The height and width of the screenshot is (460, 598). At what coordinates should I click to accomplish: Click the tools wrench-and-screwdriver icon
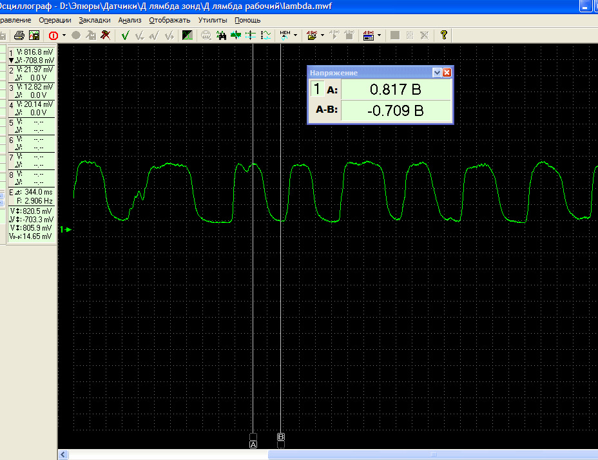[106, 35]
